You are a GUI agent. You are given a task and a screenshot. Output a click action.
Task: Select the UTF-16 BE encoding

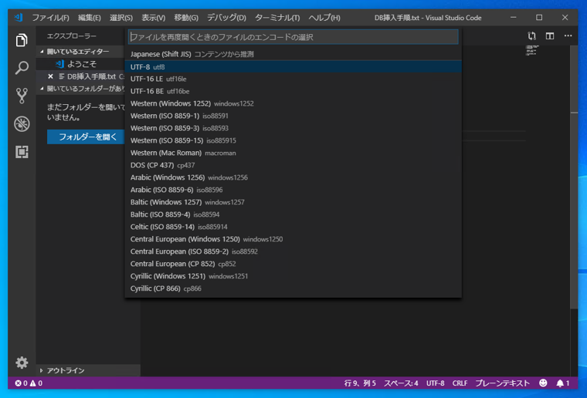(x=293, y=91)
